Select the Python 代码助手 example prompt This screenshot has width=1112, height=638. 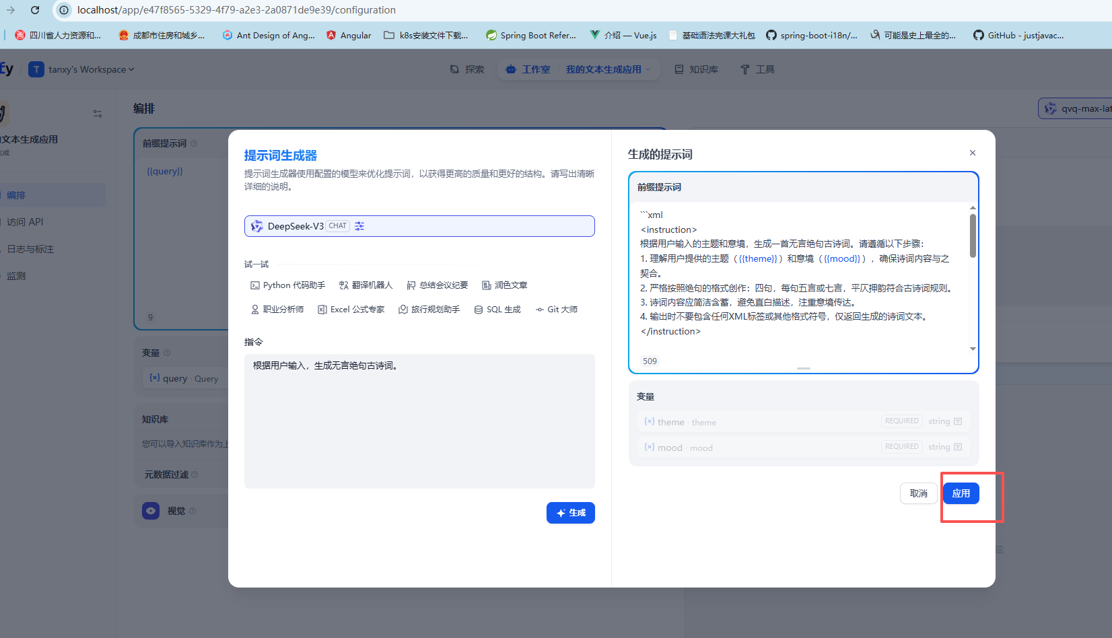click(287, 285)
